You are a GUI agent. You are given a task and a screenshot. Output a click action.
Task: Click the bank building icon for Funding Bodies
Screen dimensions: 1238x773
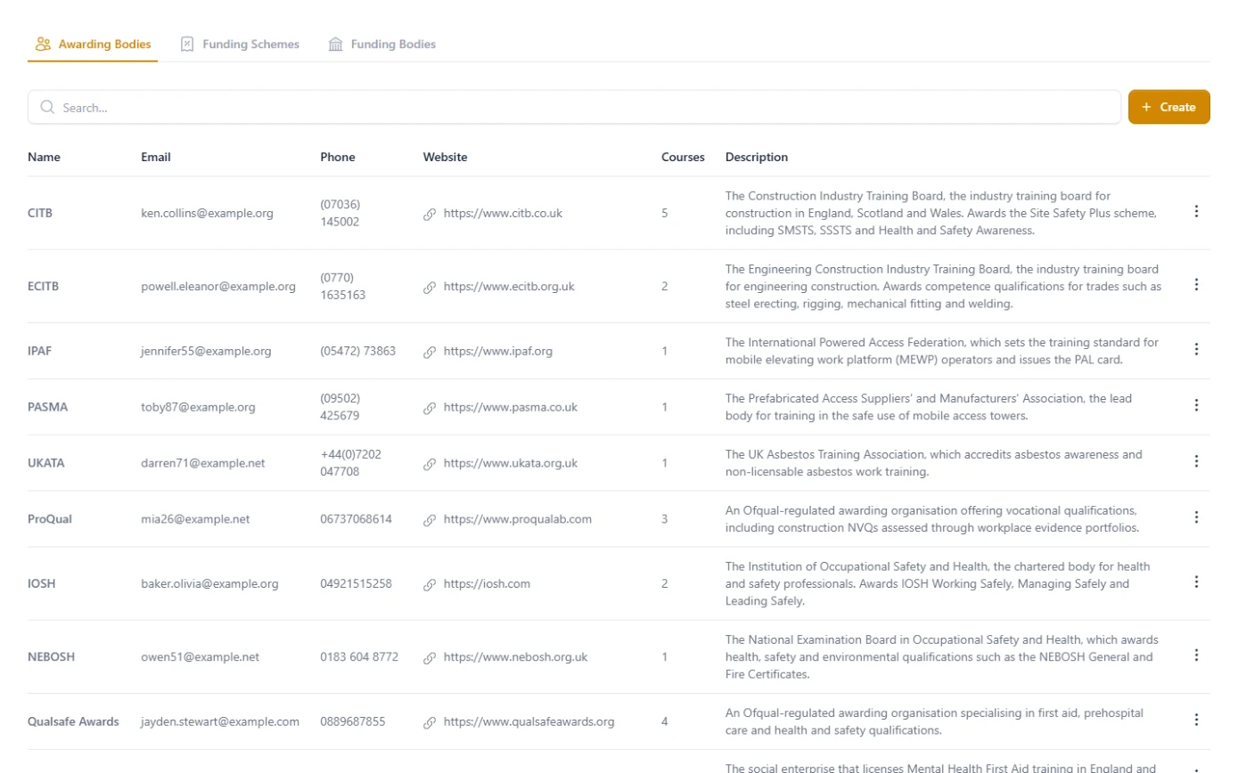point(336,44)
